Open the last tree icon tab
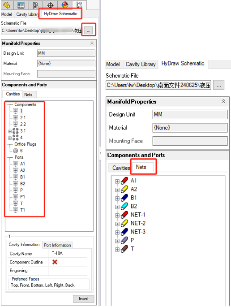Viewport: 231px width, 307px height. pos(79,5)
